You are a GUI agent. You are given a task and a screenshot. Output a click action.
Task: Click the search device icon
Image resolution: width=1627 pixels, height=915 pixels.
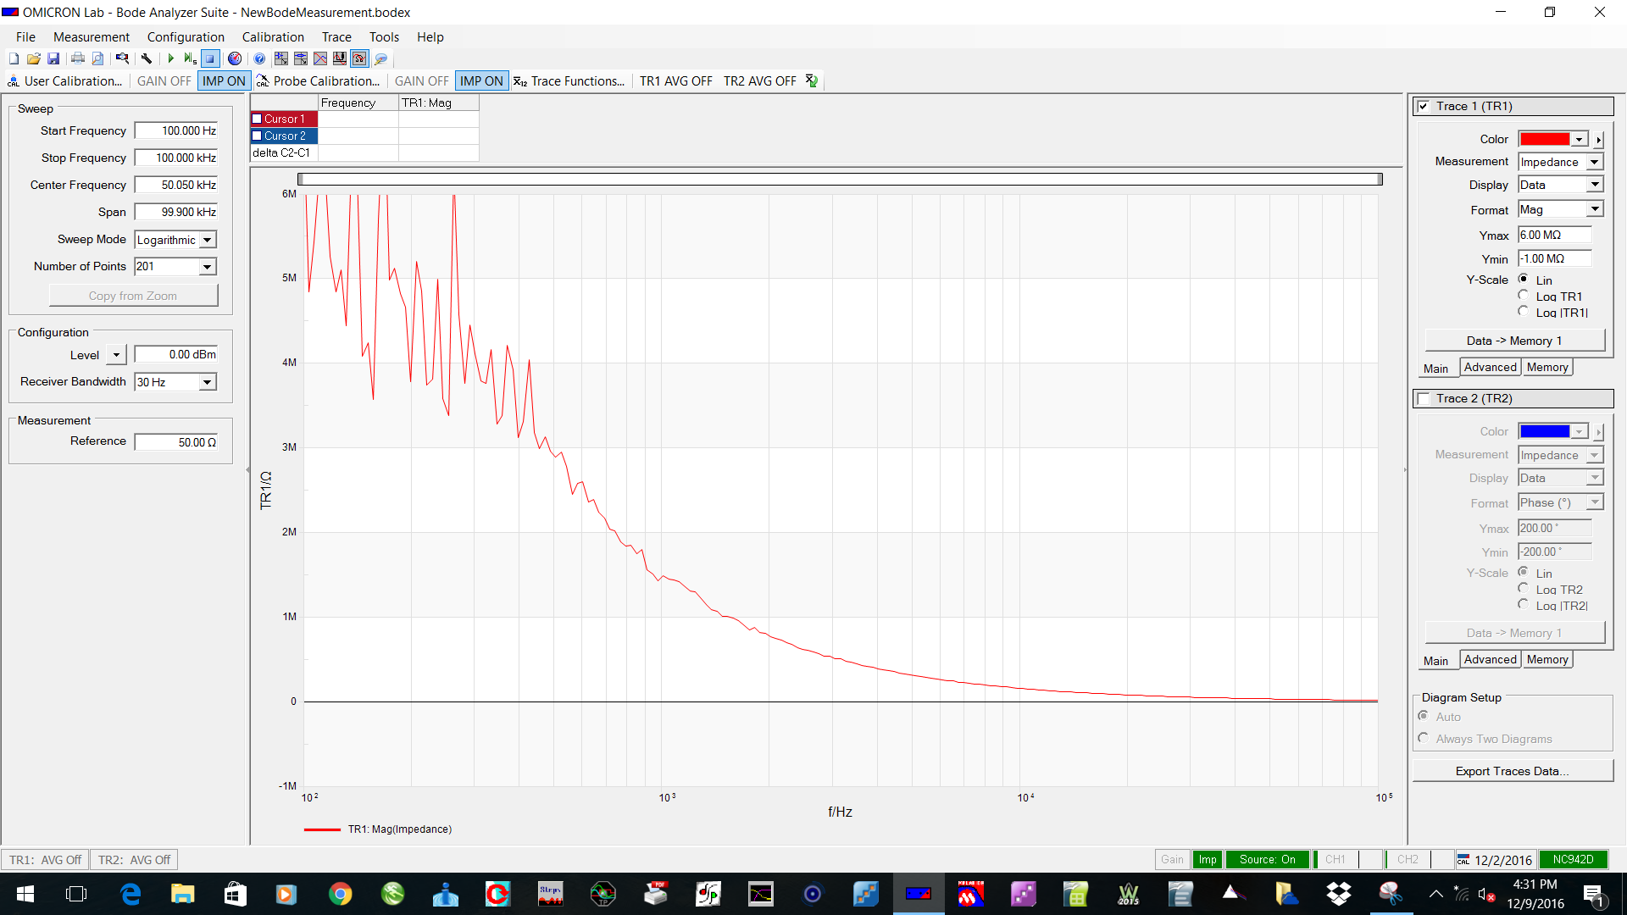click(x=123, y=58)
